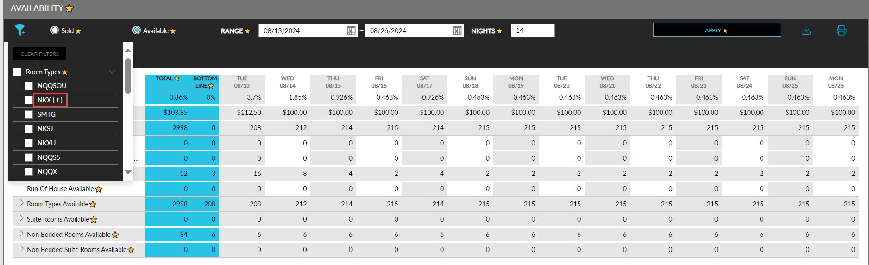
Task: Expand the Room Types Available row
Action: (22, 203)
